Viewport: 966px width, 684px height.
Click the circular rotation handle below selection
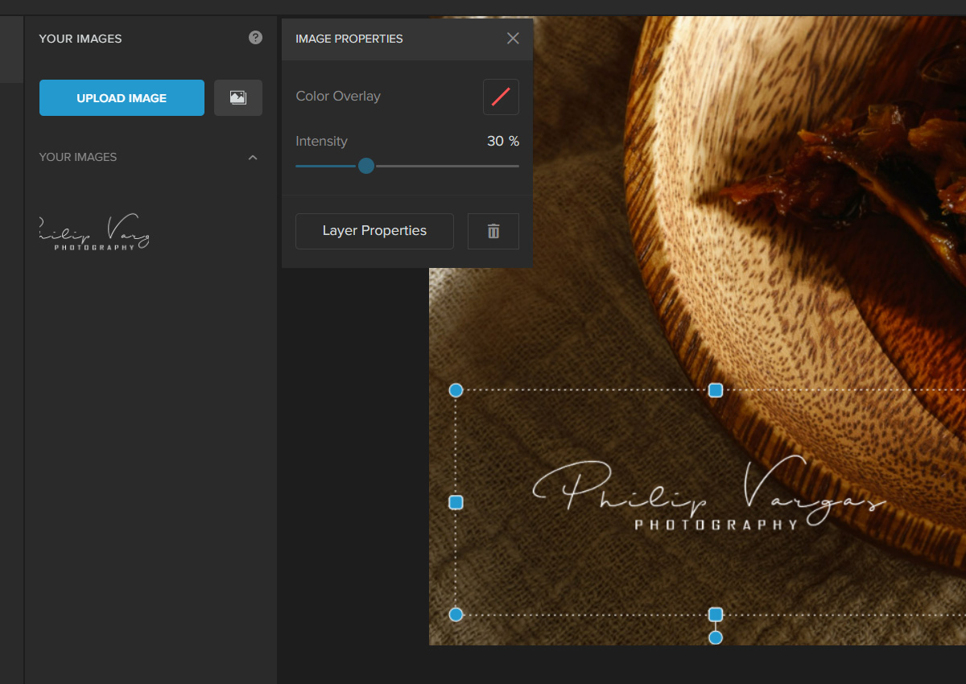(715, 638)
